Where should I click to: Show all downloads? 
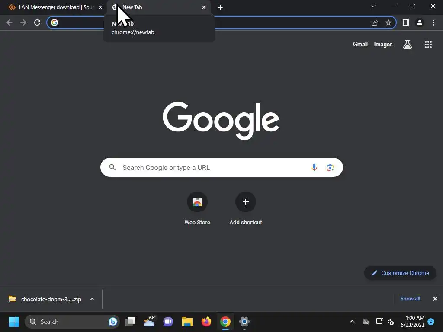(x=410, y=299)
